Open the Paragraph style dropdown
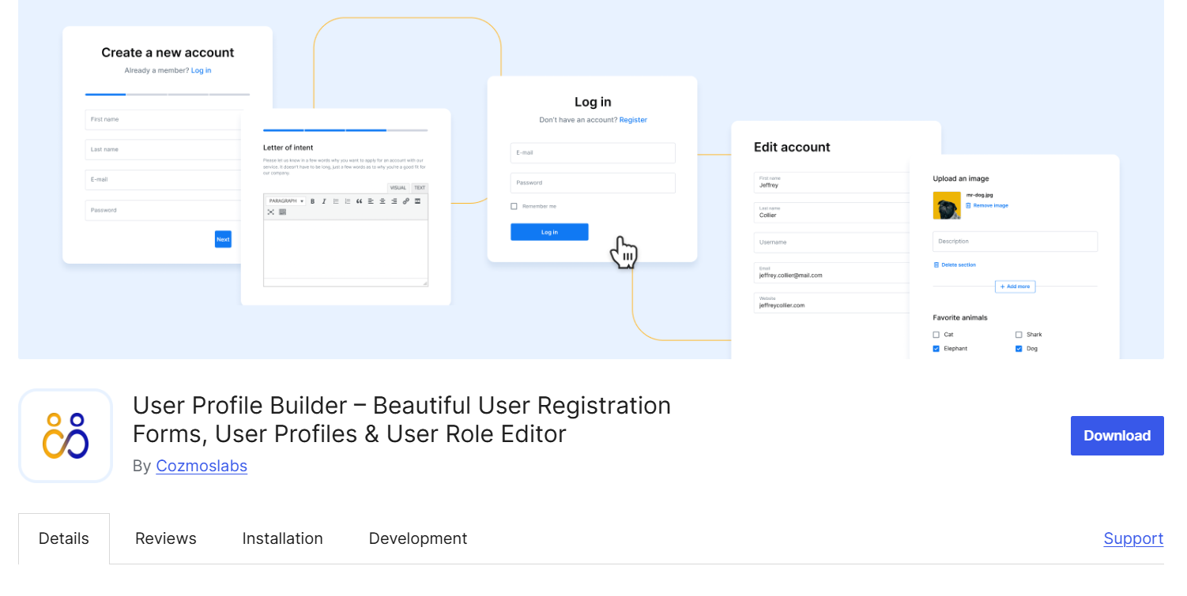The image size is (1187, 596). coord(287,201)
